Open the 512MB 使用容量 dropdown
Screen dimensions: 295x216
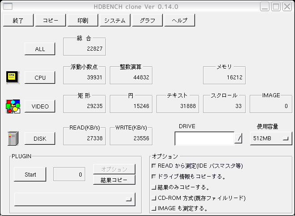point(271,138)
